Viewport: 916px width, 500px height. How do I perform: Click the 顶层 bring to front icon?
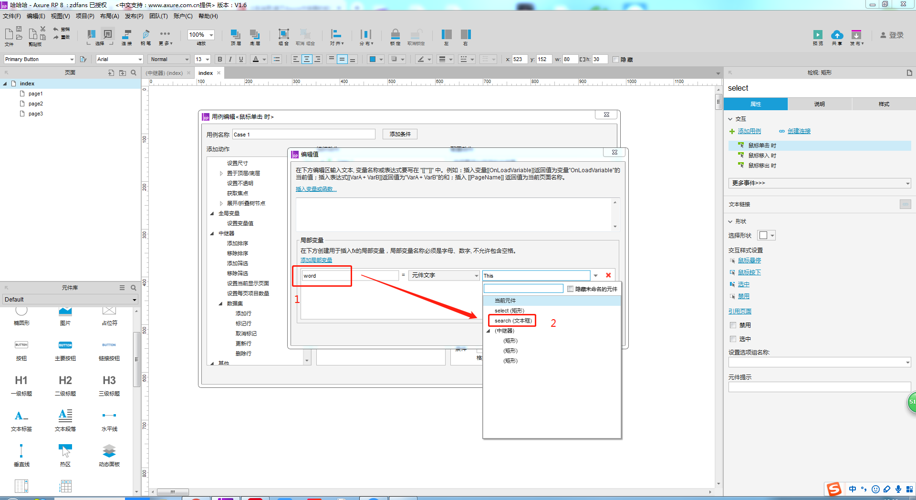(236, 34)
